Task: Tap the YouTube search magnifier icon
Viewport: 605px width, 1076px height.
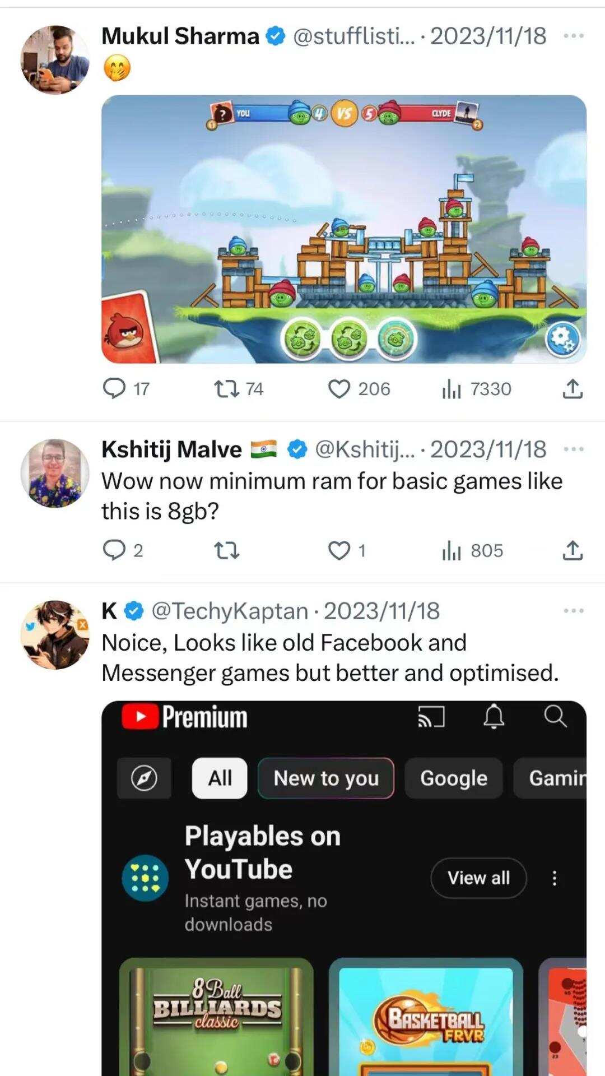Action: 555,716
